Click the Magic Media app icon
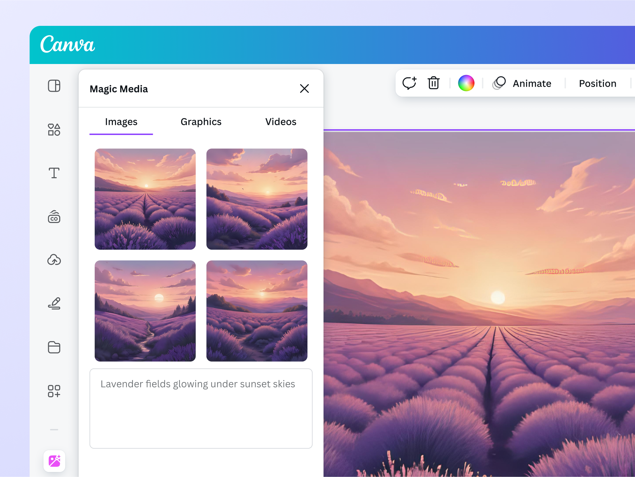 pyautogui.click(x=54, y=461)
